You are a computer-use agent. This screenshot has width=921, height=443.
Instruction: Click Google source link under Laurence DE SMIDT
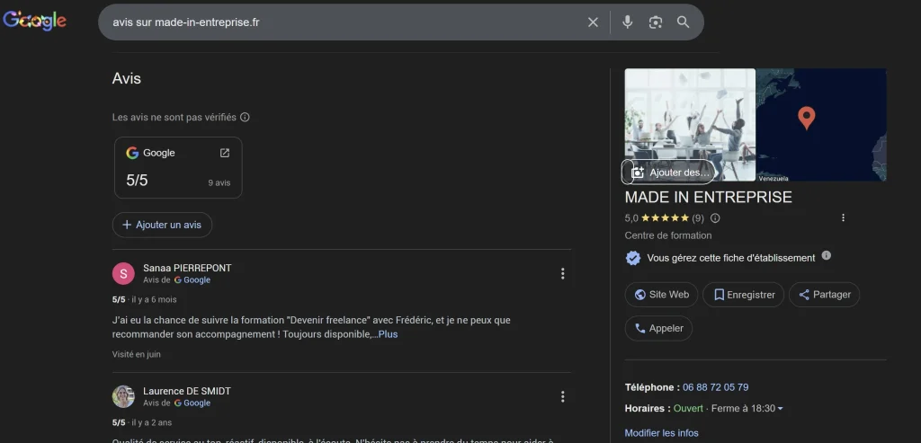(192, 403)
